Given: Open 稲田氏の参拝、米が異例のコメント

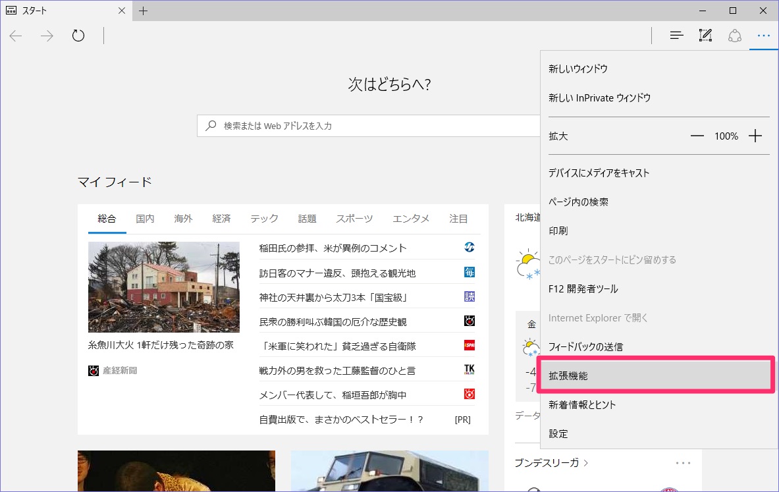Looking at the screenshot, I should pos(333,248).
